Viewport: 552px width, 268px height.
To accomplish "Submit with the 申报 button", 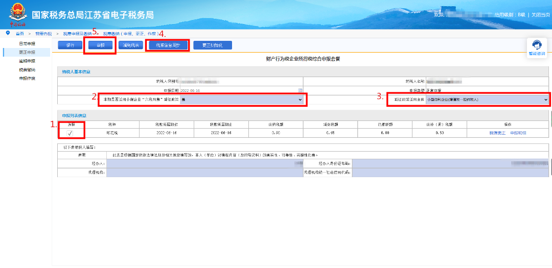I will 100,45.
